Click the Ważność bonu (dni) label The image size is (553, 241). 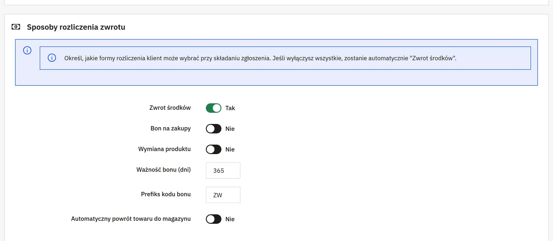[163, 170]
